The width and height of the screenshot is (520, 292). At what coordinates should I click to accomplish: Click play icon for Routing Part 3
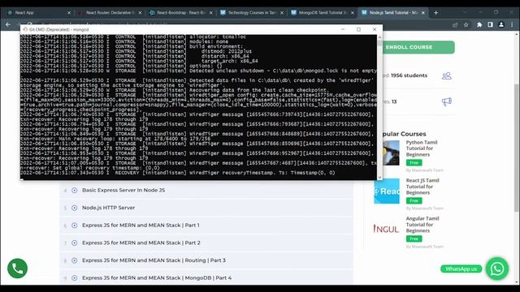pyautogui.click(x=74, y=260)
